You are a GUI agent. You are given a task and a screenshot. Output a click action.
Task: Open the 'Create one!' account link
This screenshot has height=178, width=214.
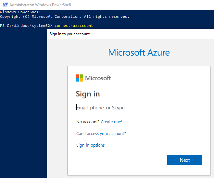(x=111, y=122)
